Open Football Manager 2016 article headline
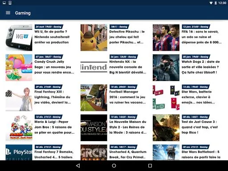Image resolution: width=228 pixels, height=171 pixels. (127, 97)
